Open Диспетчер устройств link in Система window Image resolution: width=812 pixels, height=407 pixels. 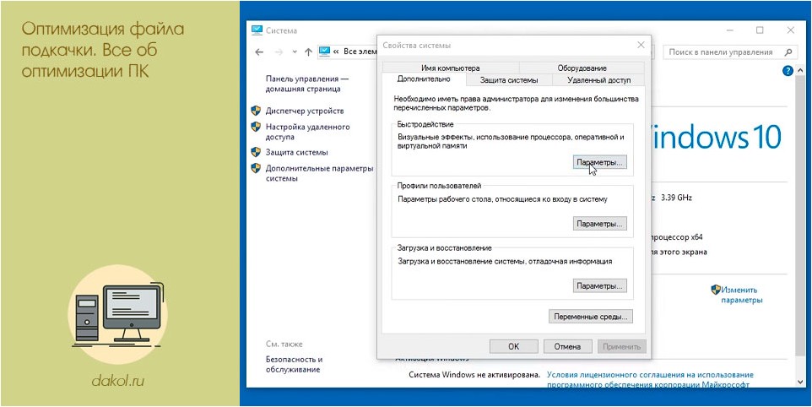305,111
